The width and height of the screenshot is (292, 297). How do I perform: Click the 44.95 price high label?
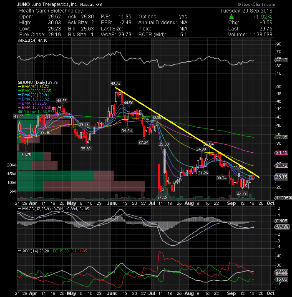tap(62, 101)
